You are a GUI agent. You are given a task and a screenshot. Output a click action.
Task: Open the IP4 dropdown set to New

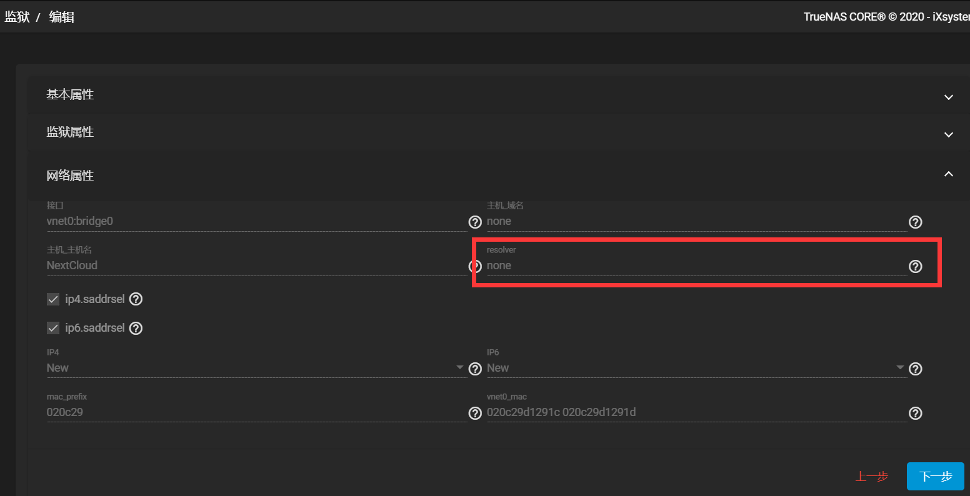pyautogui.click(x=460, y=368)
